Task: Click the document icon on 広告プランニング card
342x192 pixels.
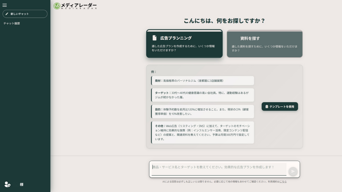Action: 154,38
